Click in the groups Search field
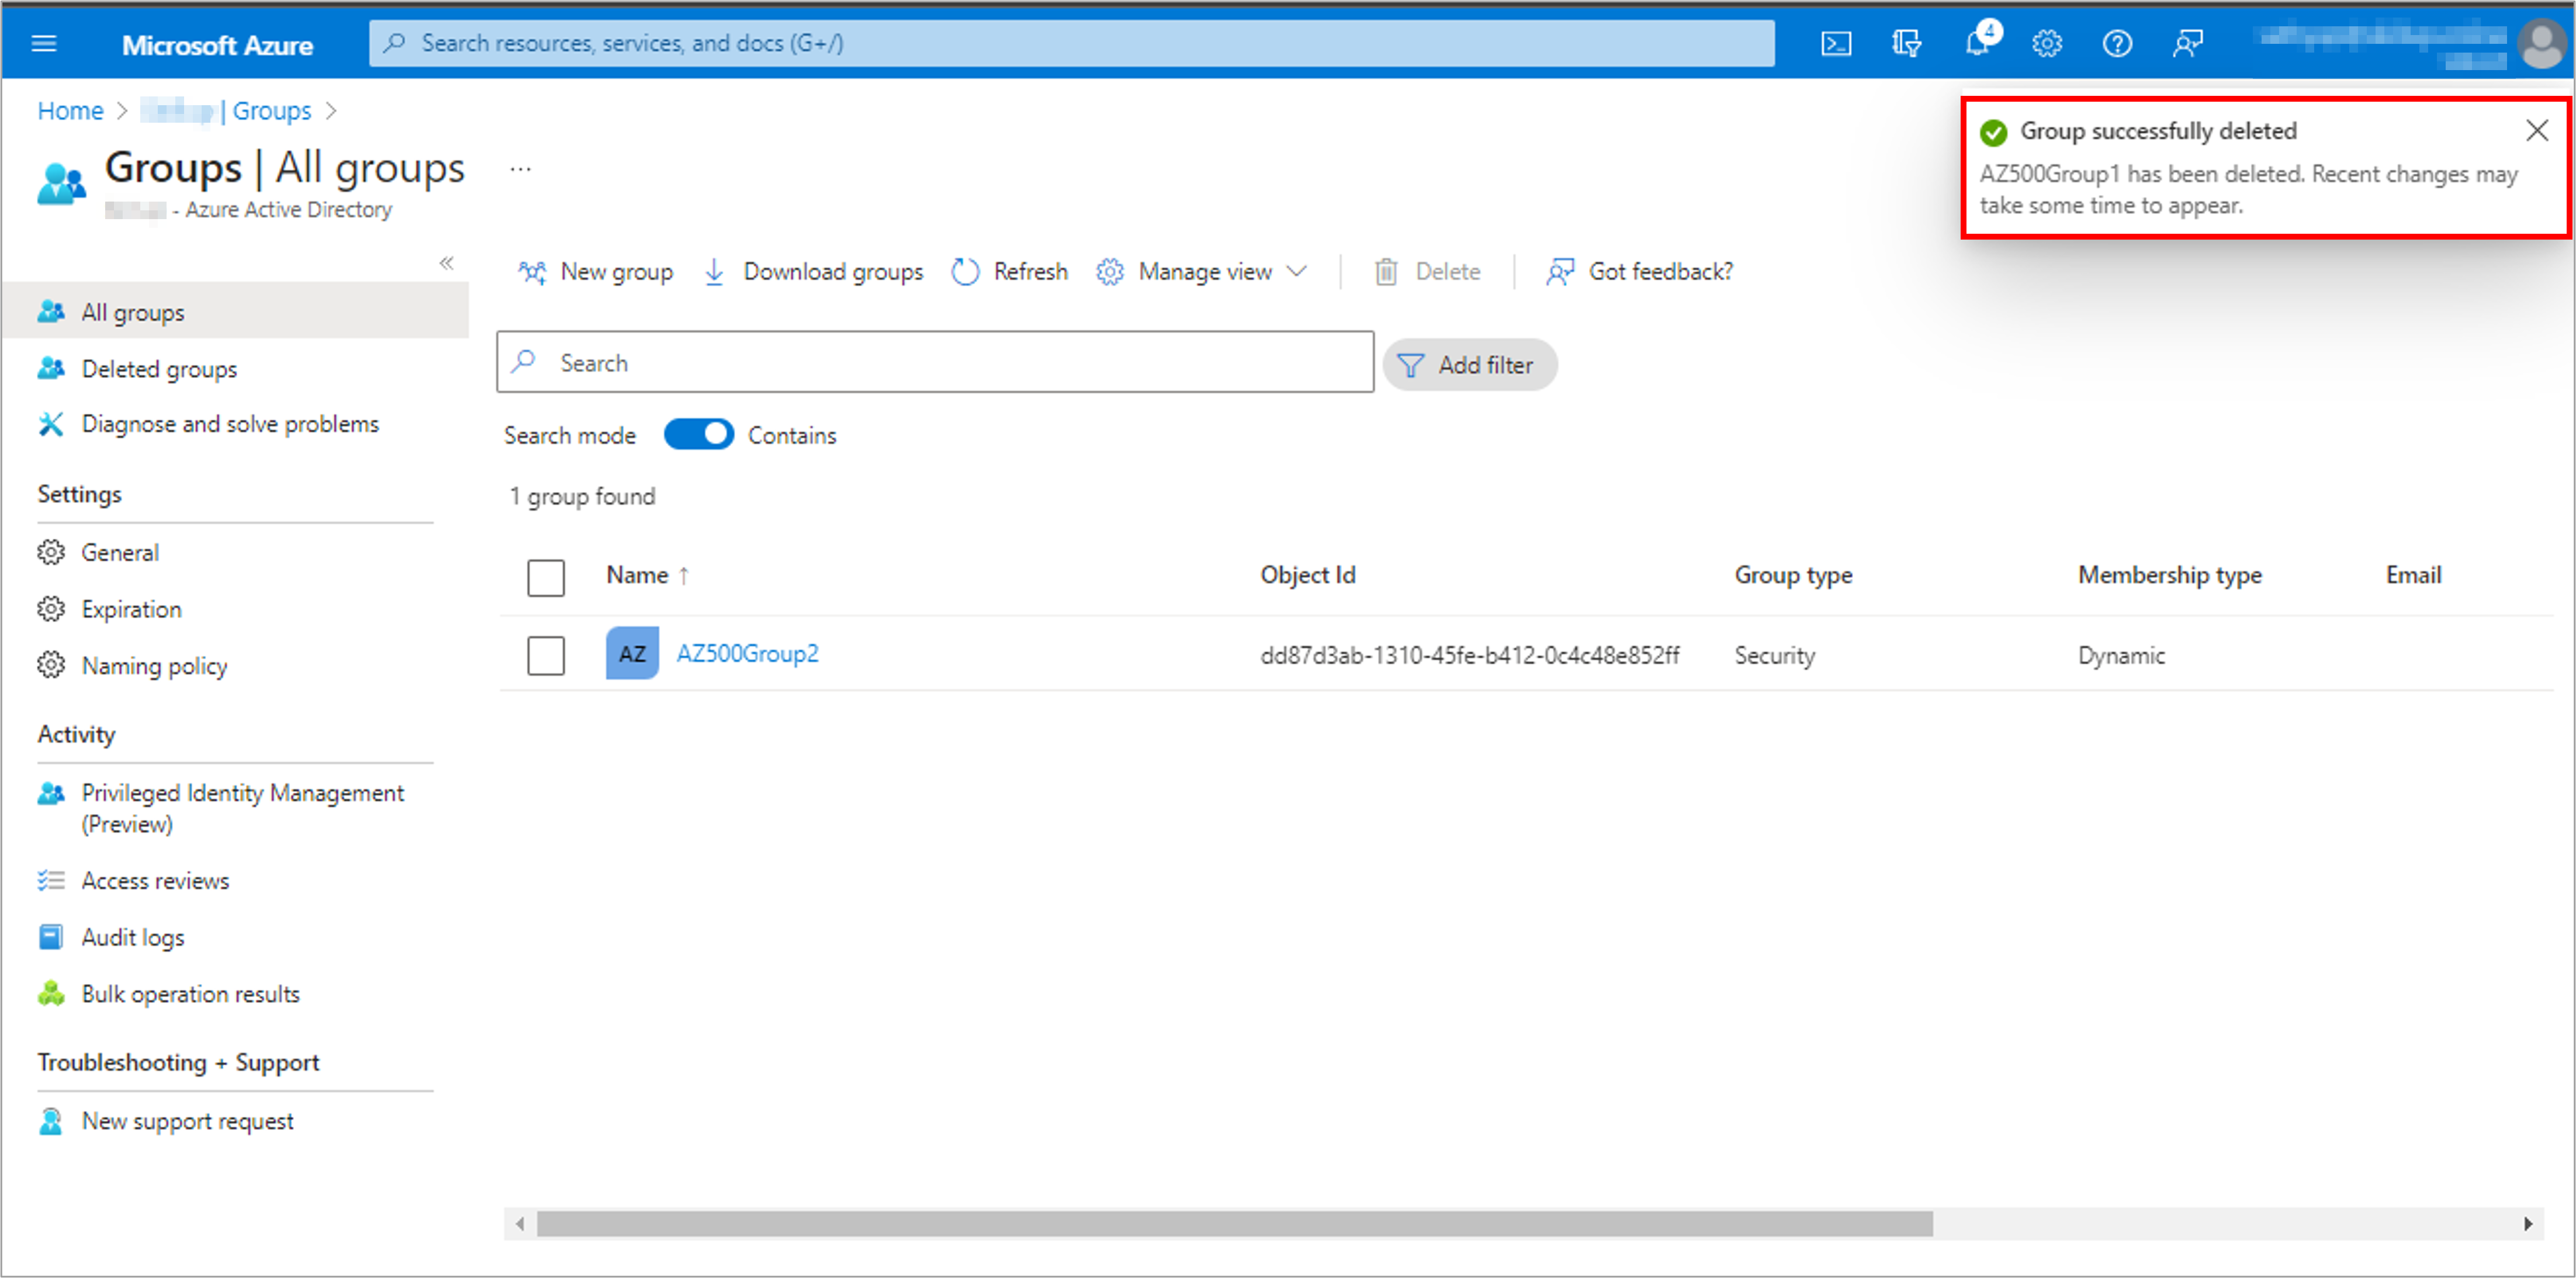The width and height of the screenshot is (2576, 1278). pos(935,362)
